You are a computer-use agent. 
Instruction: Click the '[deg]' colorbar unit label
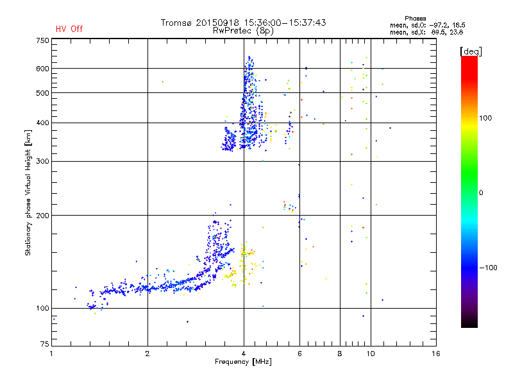[x=471, y=51]
